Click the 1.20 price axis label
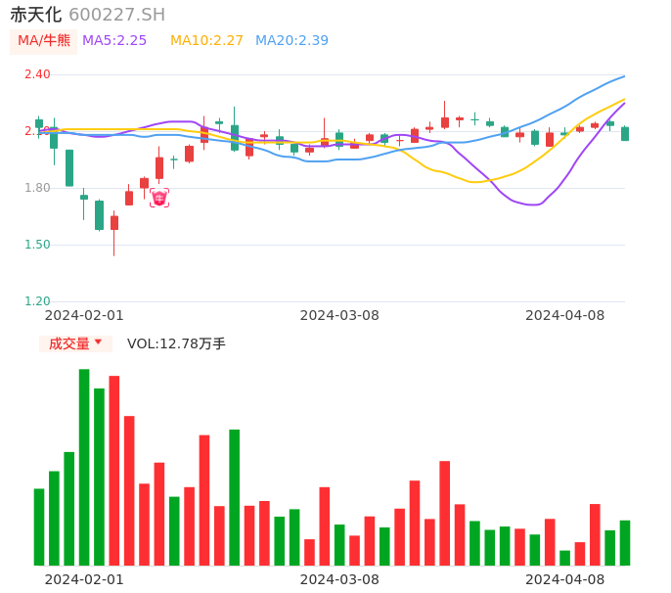The image size is (671, 593). (37, 301)
